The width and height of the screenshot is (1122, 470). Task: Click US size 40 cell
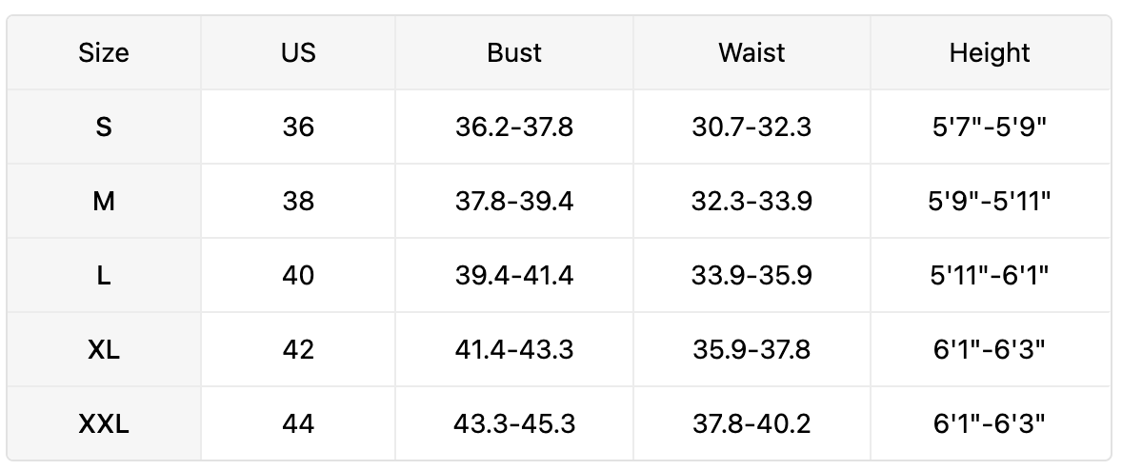(x=298, y=276)
